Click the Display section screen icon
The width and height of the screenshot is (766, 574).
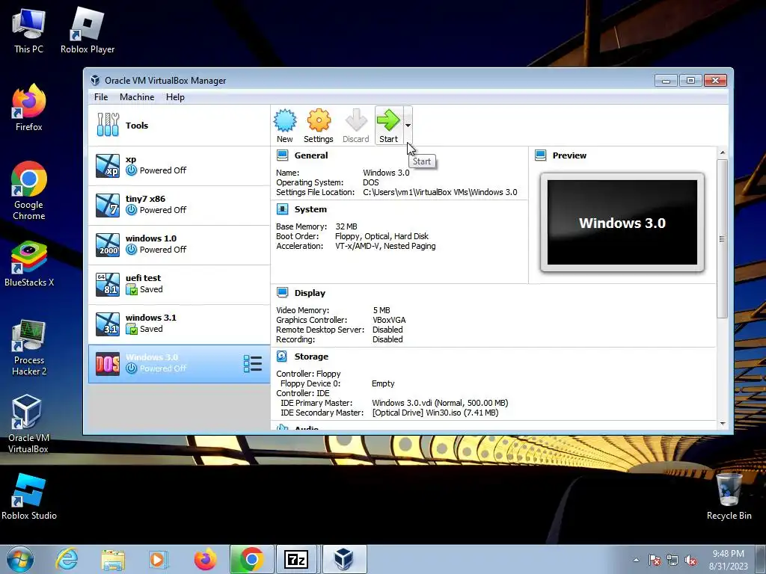pyautogui.click(x=282, y=292)
